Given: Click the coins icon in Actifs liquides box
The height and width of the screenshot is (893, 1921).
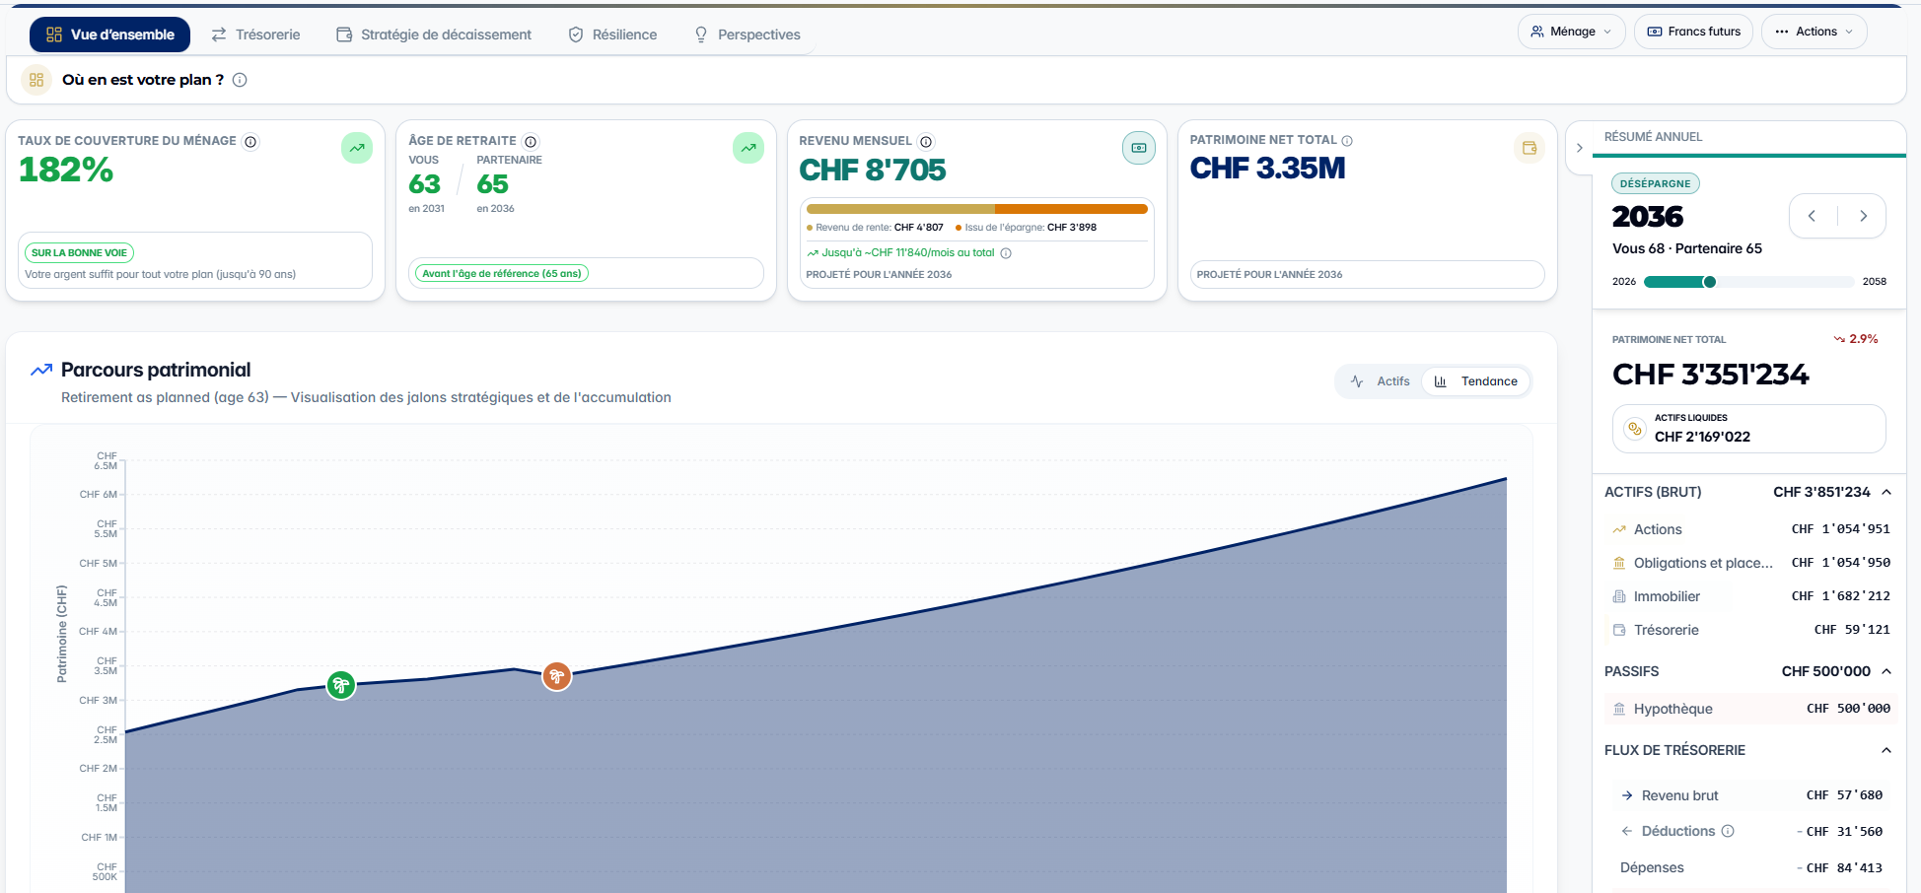Looking at the screenshot, I should pos(1635,429).
